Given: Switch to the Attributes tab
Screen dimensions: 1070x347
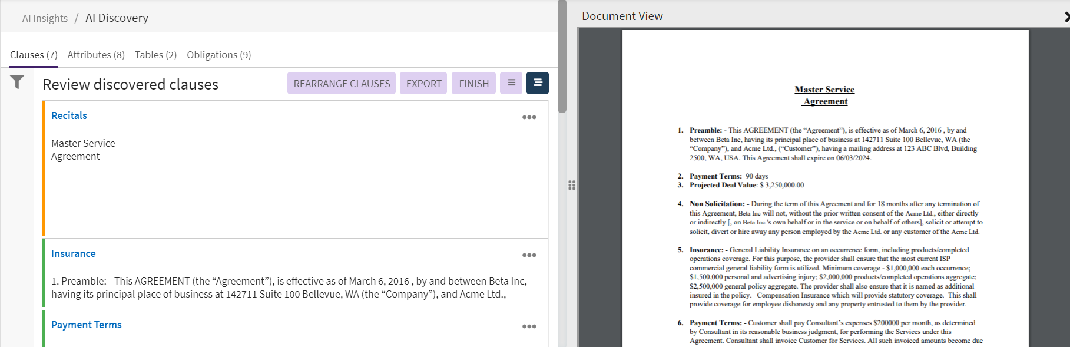Looking at the screenshot, I should [96, 55].
